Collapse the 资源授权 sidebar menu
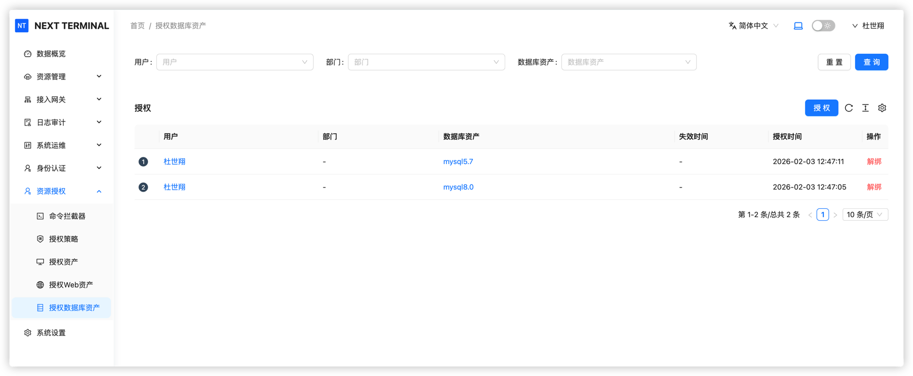 [x=62, y=191]
